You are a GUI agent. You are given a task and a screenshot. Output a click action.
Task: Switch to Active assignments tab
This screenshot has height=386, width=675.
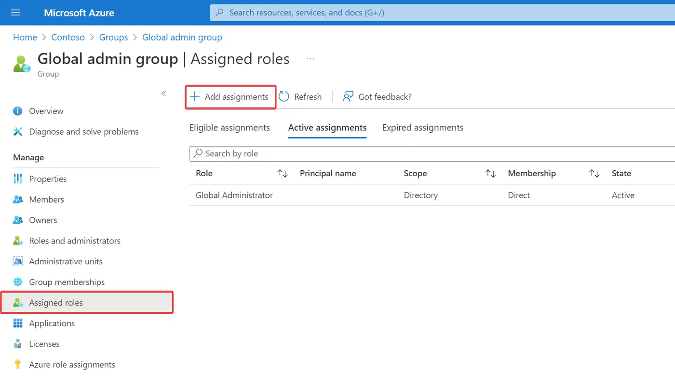coord(327,128)
